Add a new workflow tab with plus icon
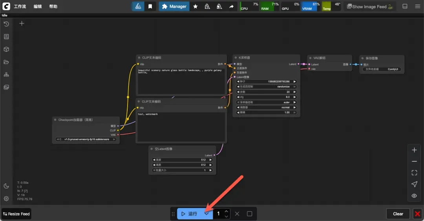The width and height of the screenshot is (424, 221). point(22,24)
